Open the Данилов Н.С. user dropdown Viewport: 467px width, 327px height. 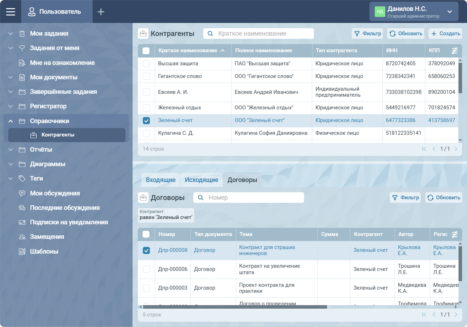coord(449,12)
